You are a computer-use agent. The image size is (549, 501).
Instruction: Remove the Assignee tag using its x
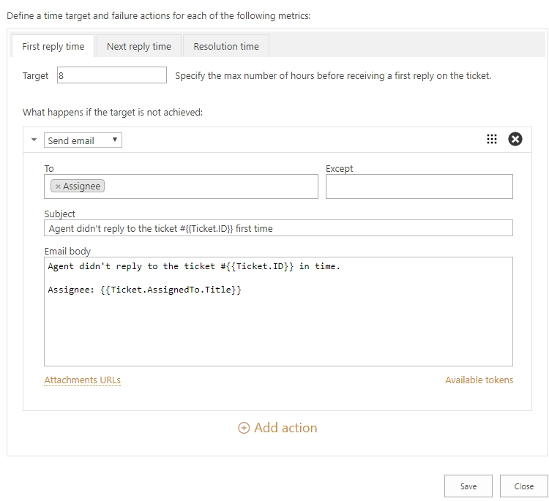click(x=58, y=187)
